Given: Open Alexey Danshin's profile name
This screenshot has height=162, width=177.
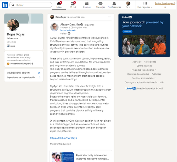Looking at the screenshot, I should (70, 24).
